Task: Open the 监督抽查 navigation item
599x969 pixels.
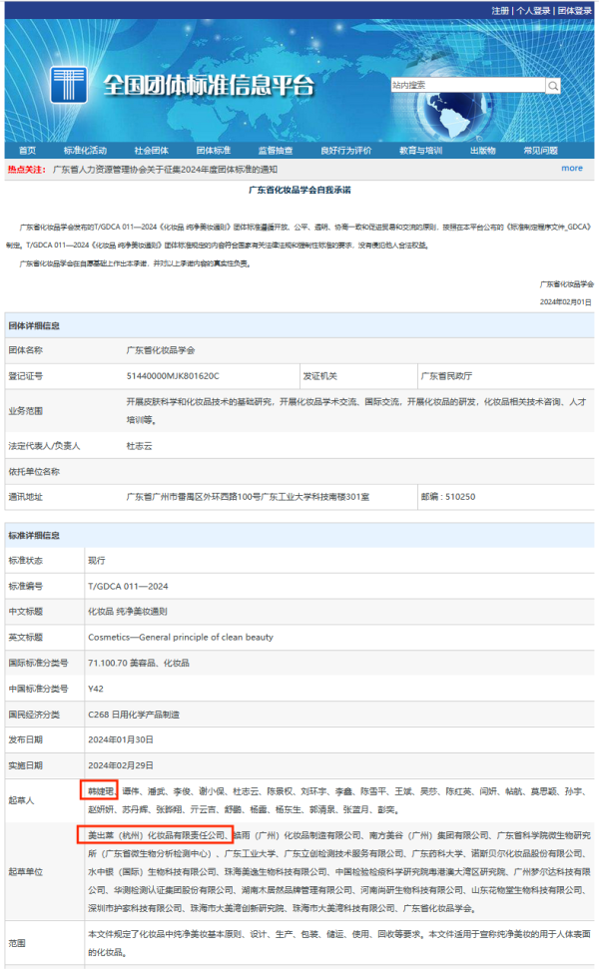Action: coord(276,151)
